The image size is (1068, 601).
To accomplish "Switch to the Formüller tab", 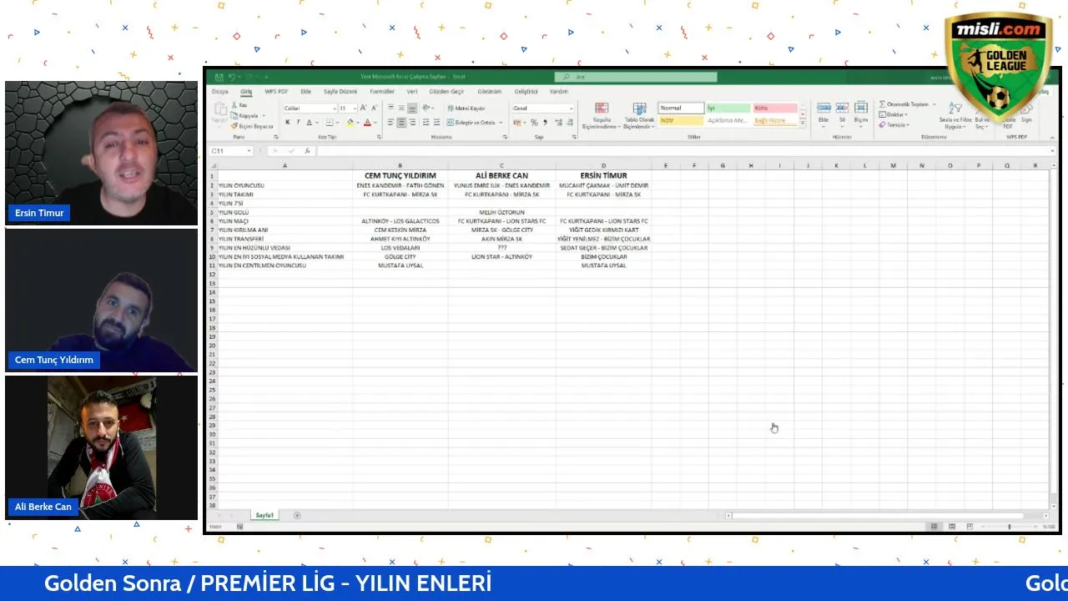I will pyautogui.click(x=382, y=91).
